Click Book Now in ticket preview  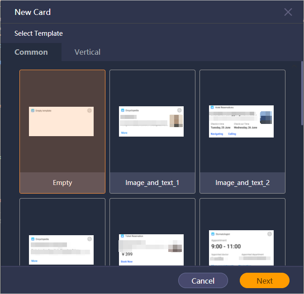pyautogui.click(x=127, y=261)
